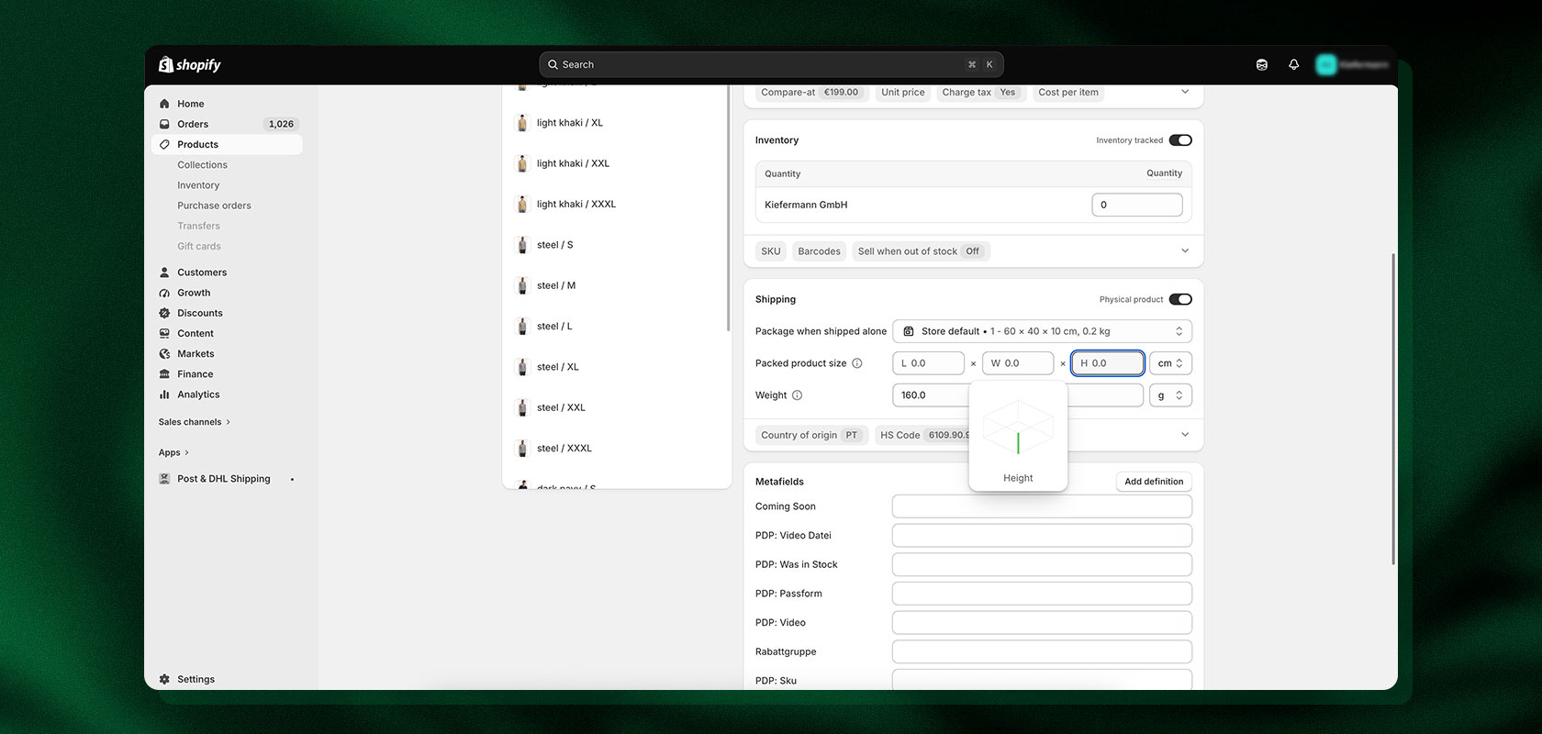Screen dimensions: 1542x734
Task: Focus the Search bar
Action: click(771, 64)
